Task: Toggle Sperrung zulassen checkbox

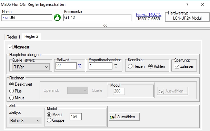Action: pyautogui.click(x=177, y=66)
